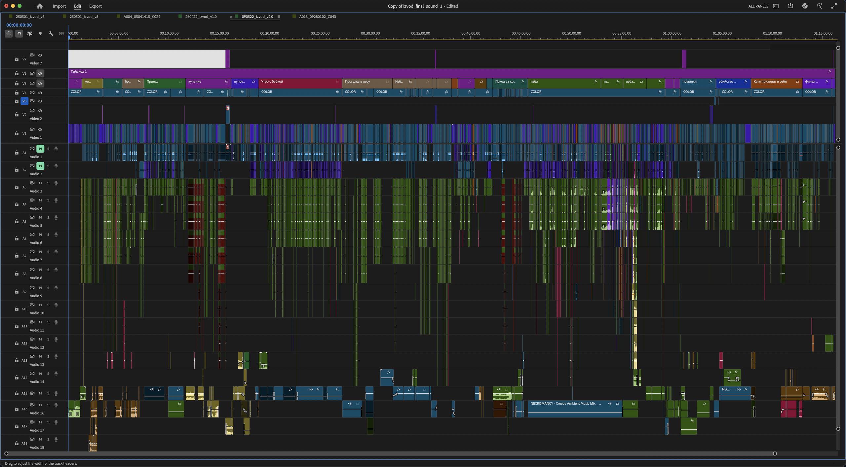This screenshot has height=467, width=846.
Task: Click the voice-over microphone on Audio 3
Action: pyautogui.click(x=56, y=183)
